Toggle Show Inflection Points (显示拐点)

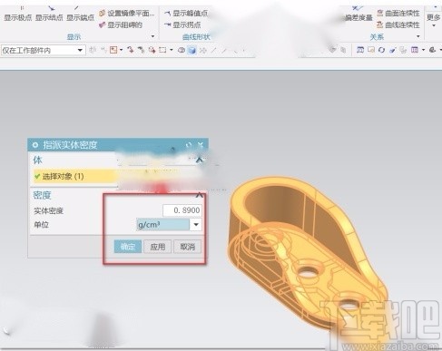click(x=182, y=24)
